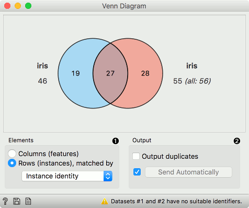Open the Instance identity dropdown
Screen dimensions: 249x208
click(67, 176)
